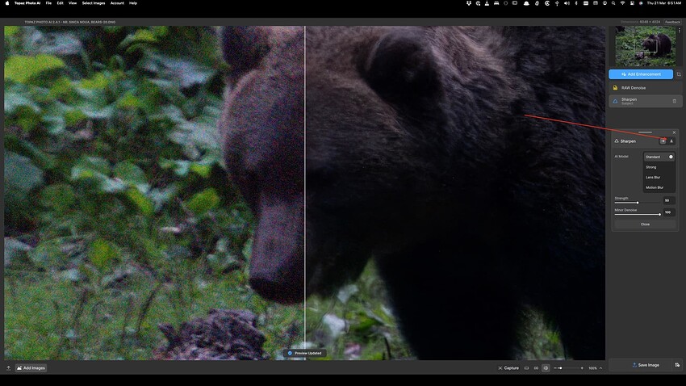The image size is (686, 386).
Task: Toggle the subject-only sharpen mode icon
Action: tap(671, 141)
